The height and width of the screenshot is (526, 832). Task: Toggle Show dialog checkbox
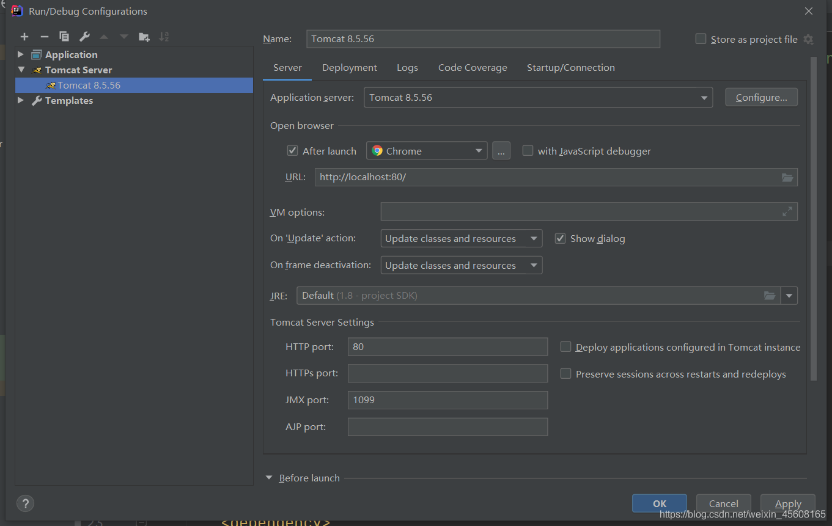[x=560, y=238]
